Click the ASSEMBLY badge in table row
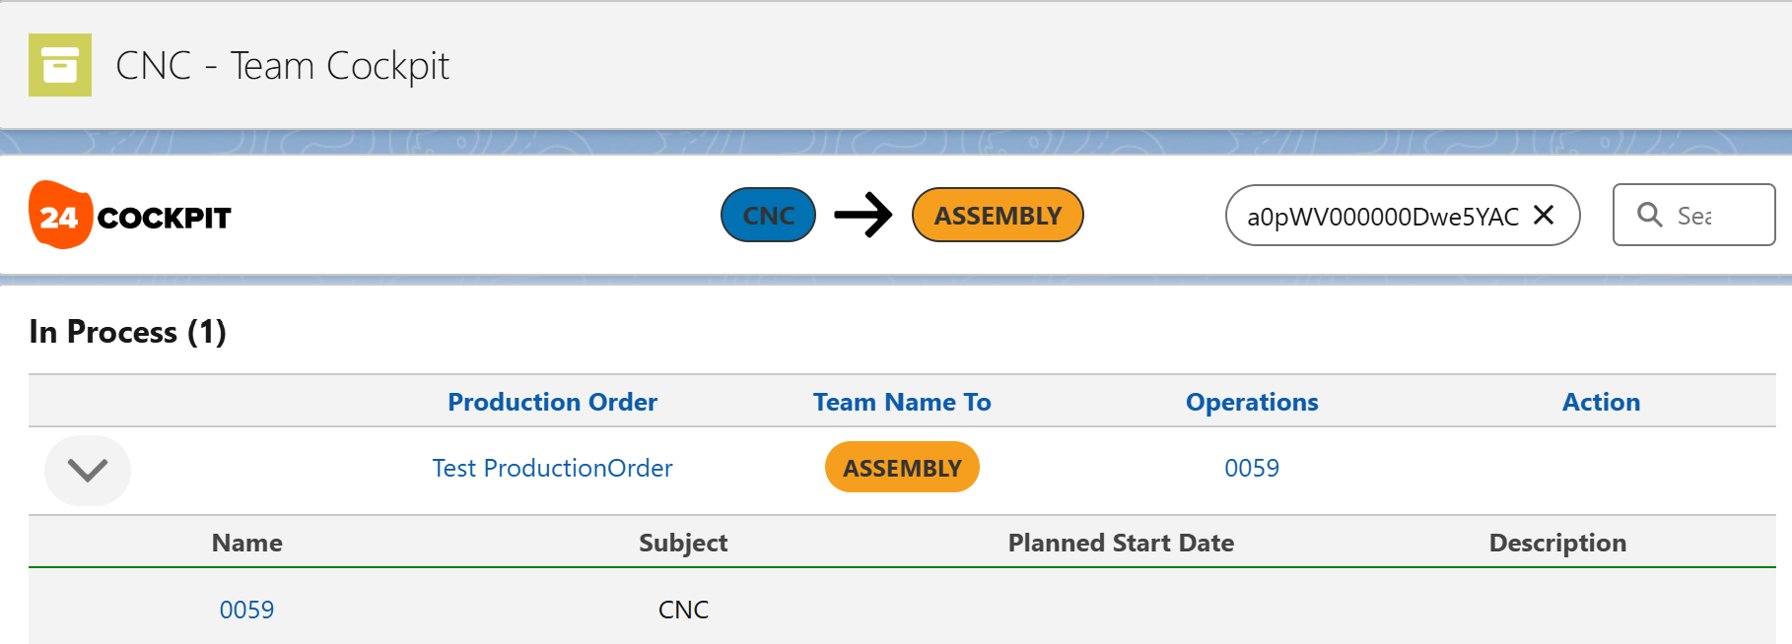Image resolution: width=1792 pixels, height=644 pixels. click(902, 468)
